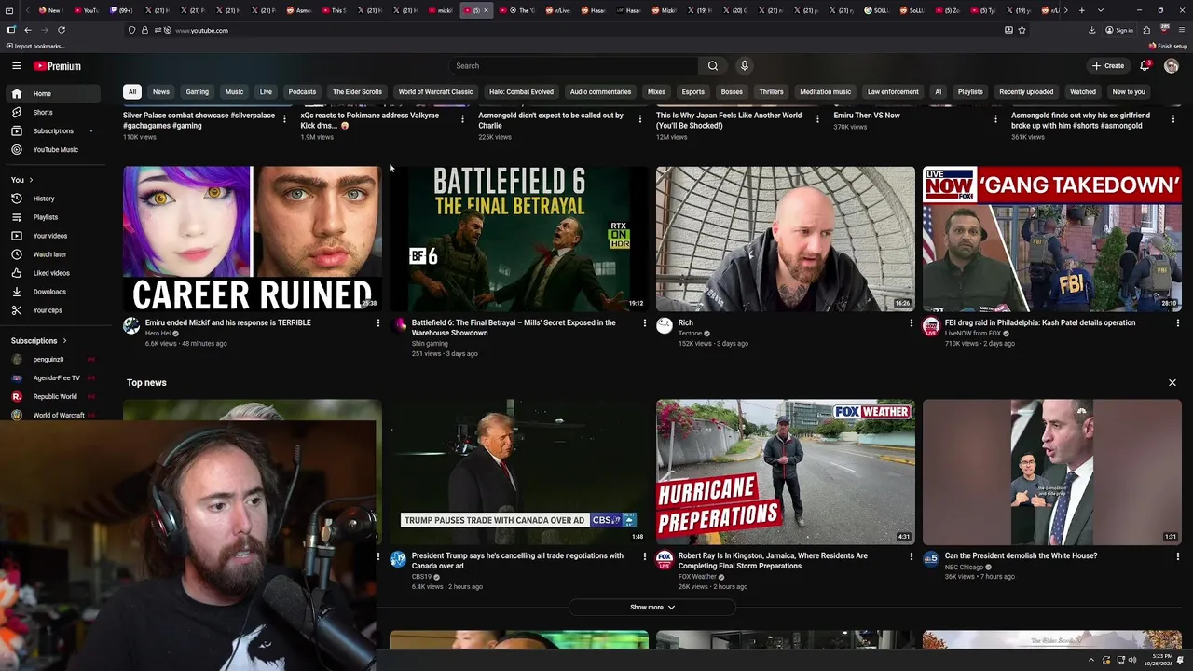Bookmark this page with star icon
Viewport: 1193px width, 671px height.
[x=1022, y=30]
